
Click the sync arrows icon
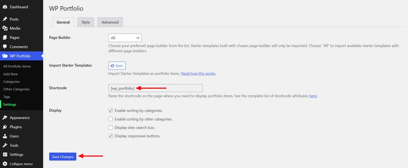(x=112, y=66)
